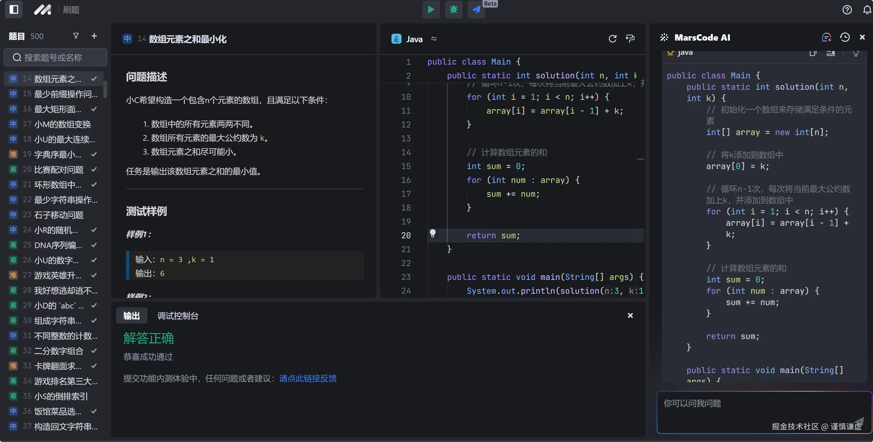Toggle the left panel with the sidebar icon
Screen dimensions: 873x442
pos(14,9)
